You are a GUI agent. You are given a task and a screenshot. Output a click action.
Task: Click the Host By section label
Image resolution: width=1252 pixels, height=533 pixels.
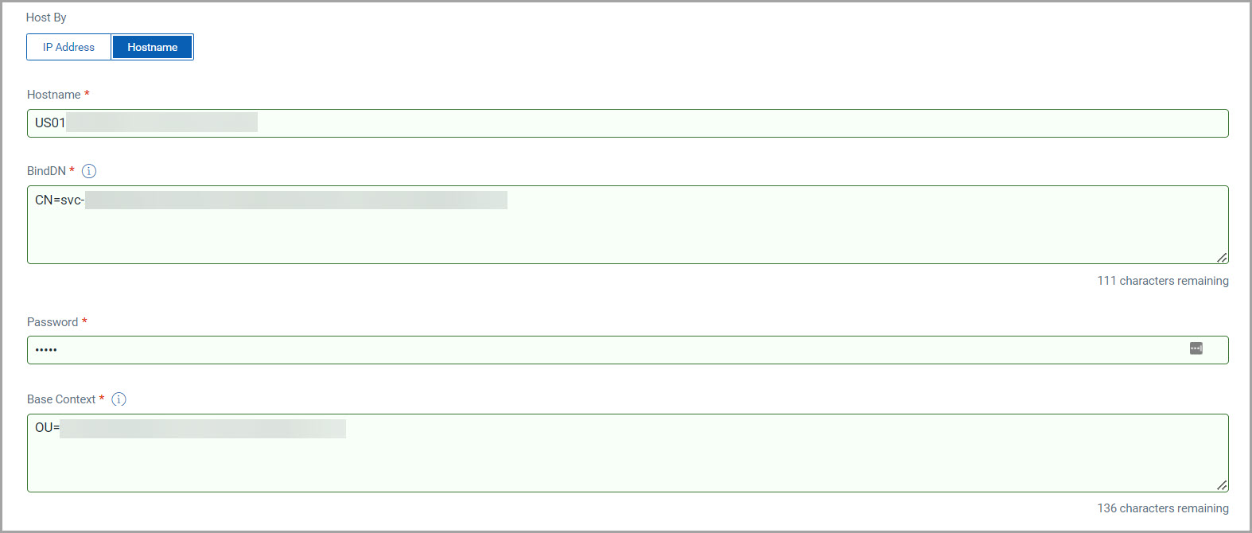tap(45, 17)
